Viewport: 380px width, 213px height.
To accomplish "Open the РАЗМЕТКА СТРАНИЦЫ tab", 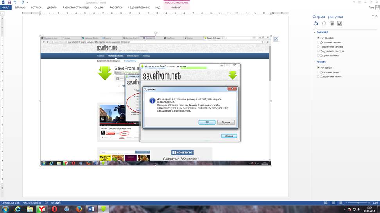I will click(x=75, y=7).
